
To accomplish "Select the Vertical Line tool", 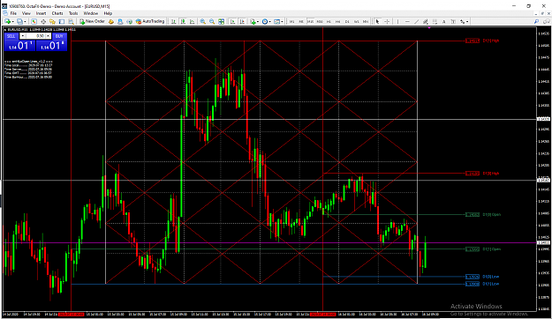I will click(397, 22).
